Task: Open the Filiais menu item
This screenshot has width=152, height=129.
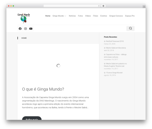Action: [95, 16]
